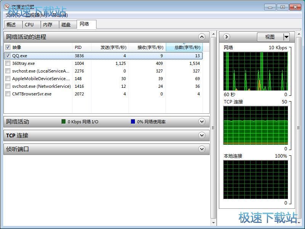Switch to the CPU tab
Screen dimensions: 305x229
pos(31,25)
